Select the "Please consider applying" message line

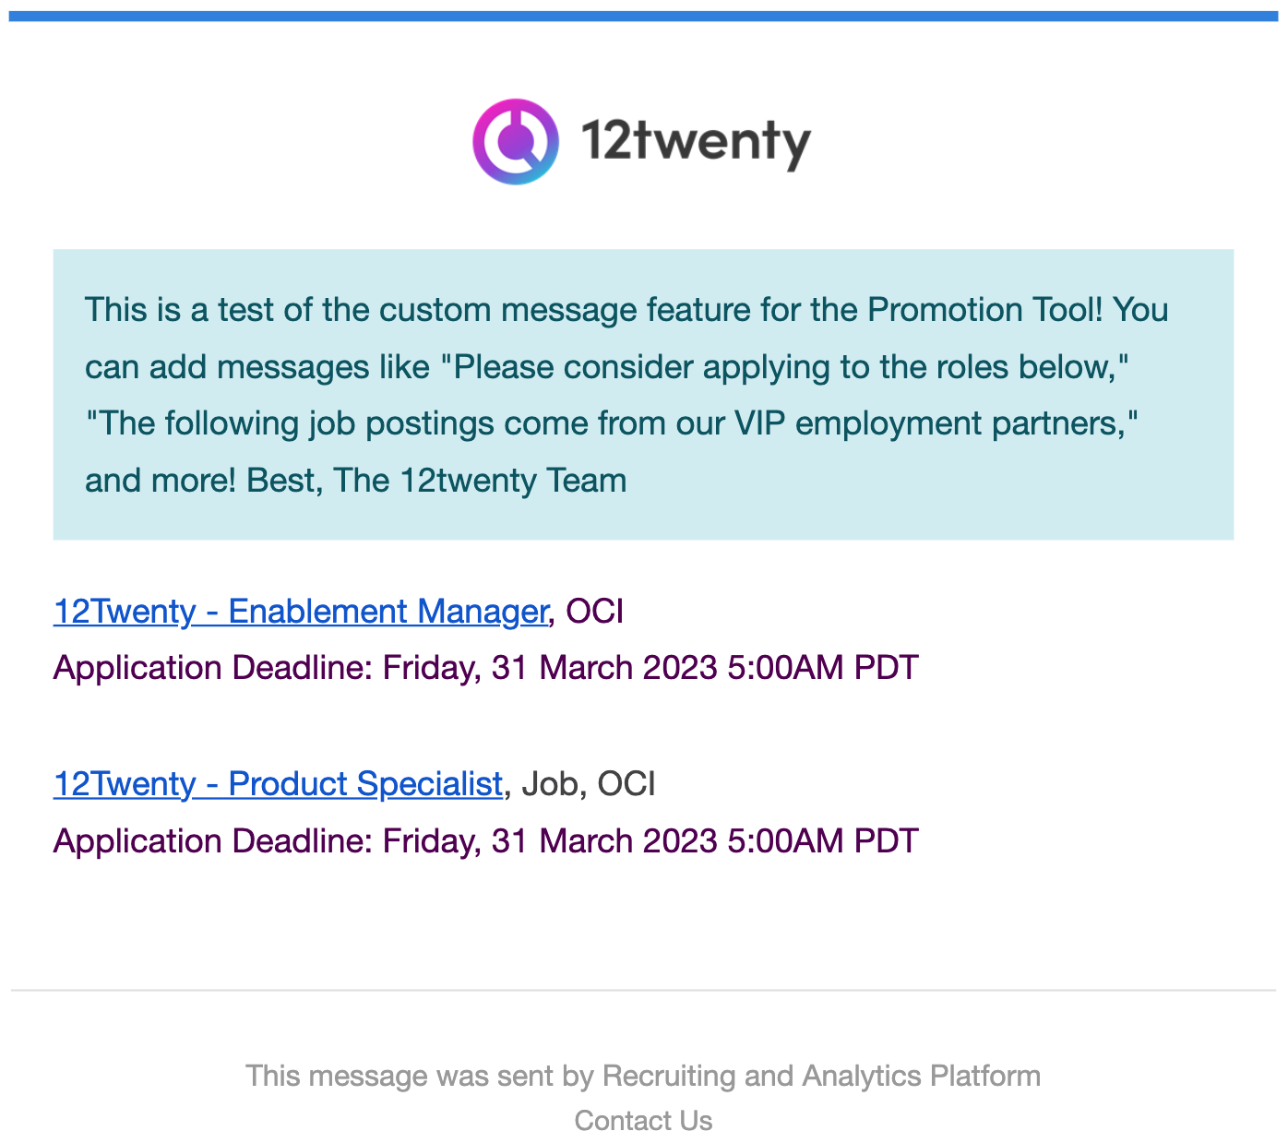[x=608, y=367]
